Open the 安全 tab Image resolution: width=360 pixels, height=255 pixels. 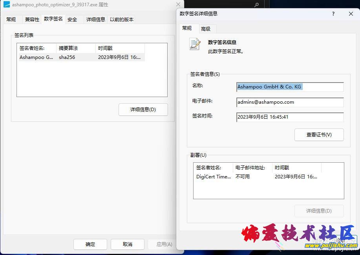coord(72,19)
